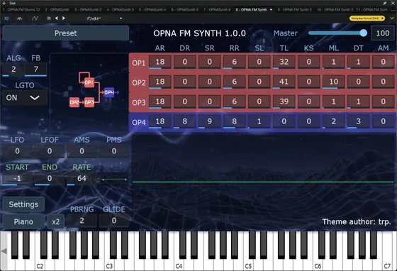Click OP3 TL value 39
Image resolution: width=397 pixels, height=271 pixels.
284,101
